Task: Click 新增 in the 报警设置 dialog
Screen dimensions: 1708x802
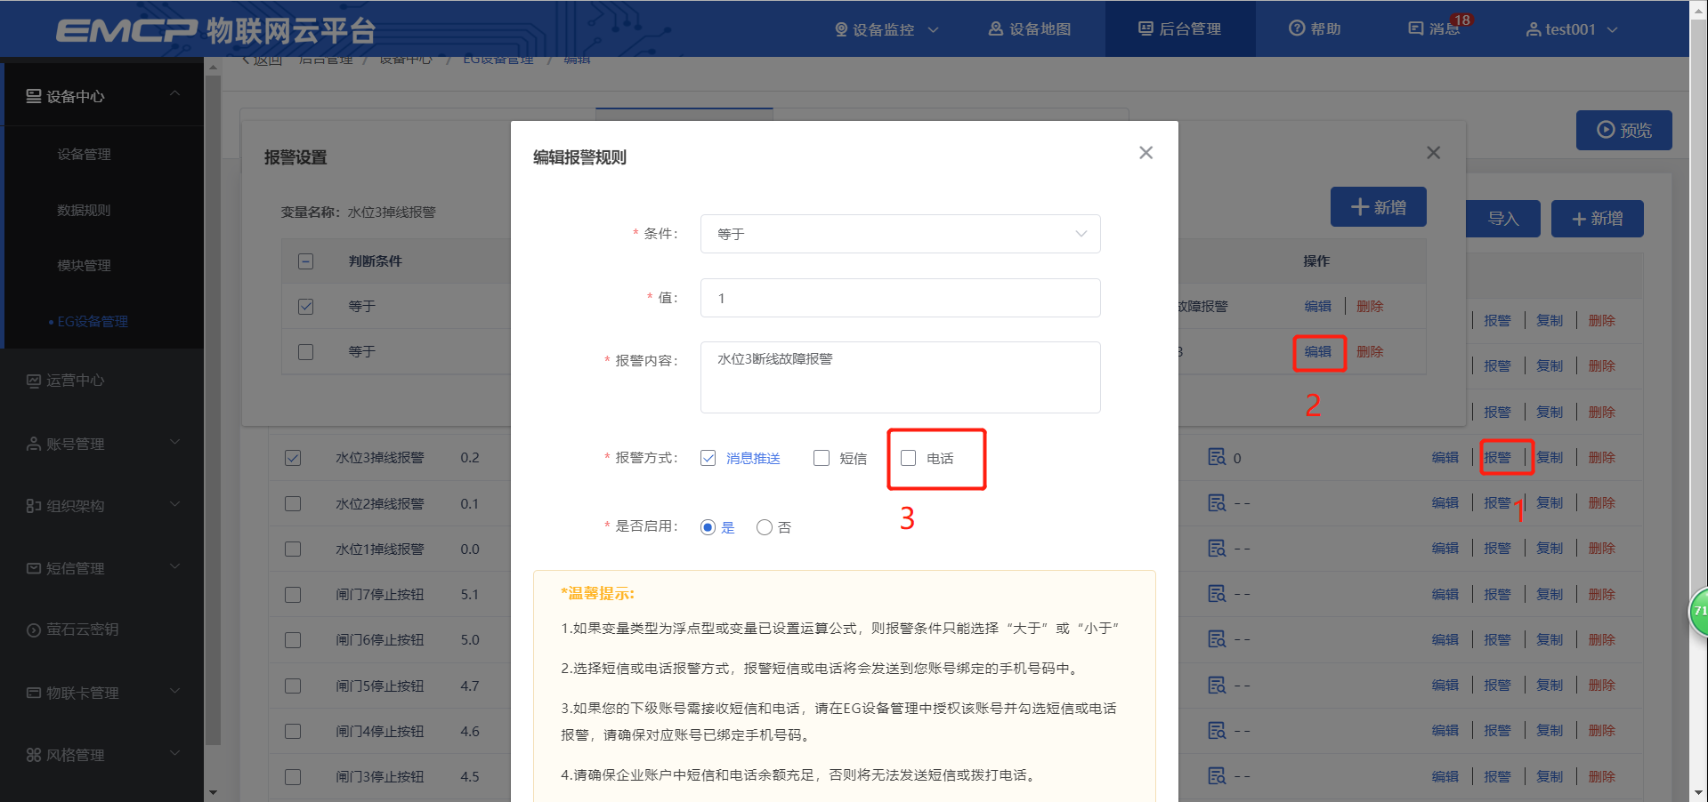Action: (x=1378, y=207)
